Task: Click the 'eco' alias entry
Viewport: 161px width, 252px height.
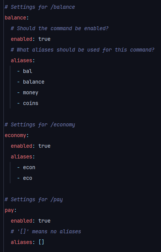Action: click(x=28, y=178)
